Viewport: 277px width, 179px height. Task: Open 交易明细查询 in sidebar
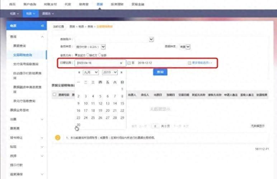pyautogui.click(x=23, y=55)
